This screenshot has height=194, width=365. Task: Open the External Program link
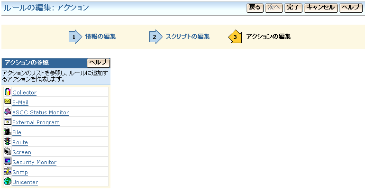[36, 123]
